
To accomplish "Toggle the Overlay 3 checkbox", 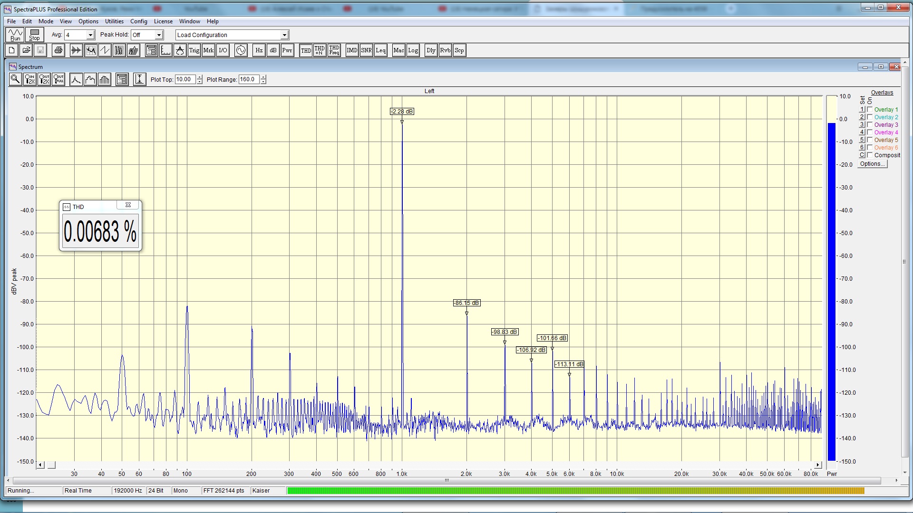I will 870,125.
